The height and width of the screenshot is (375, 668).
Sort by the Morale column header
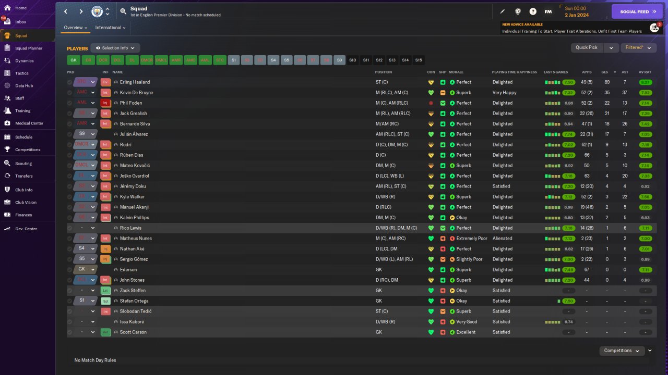(x=456, y=72)
